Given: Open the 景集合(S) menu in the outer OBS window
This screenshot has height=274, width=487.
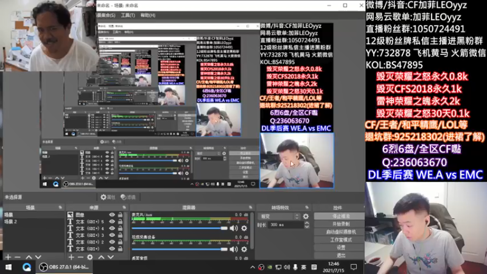Looking at the screenshot, I should tap(105, 15).
